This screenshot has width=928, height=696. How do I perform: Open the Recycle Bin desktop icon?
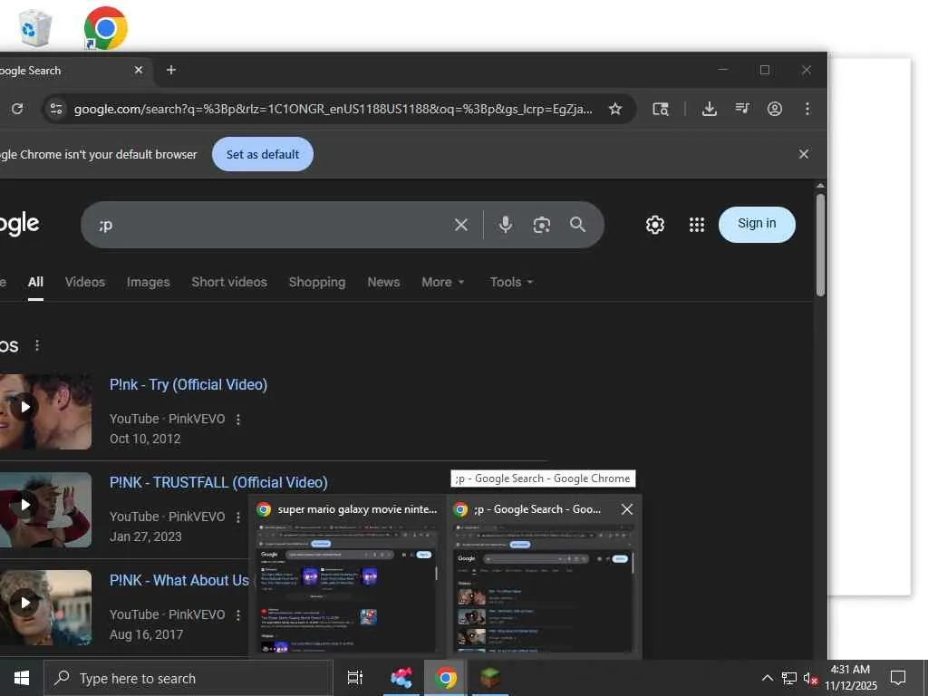click(x=35, y=28)
